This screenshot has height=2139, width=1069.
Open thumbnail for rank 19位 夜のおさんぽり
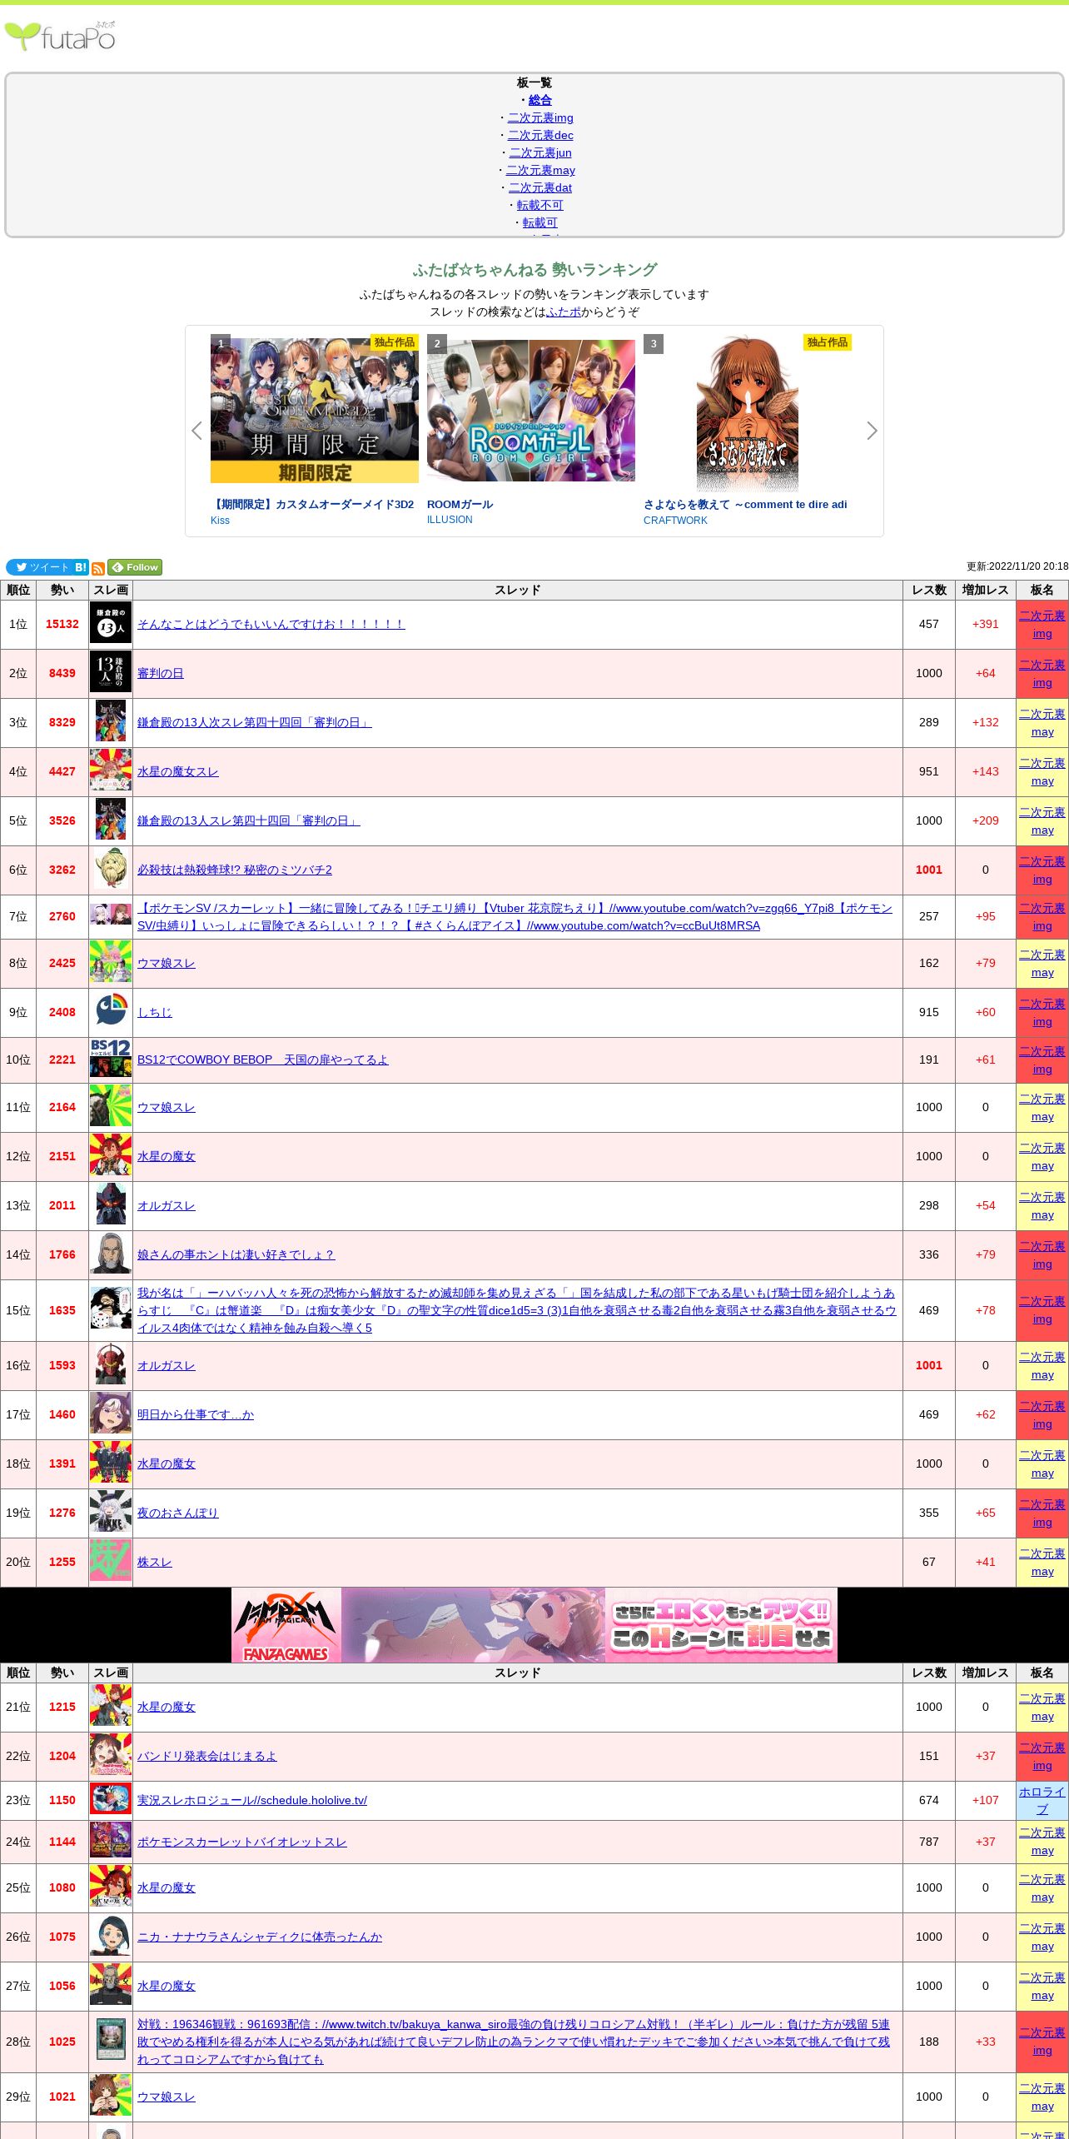click(111, 1513)
